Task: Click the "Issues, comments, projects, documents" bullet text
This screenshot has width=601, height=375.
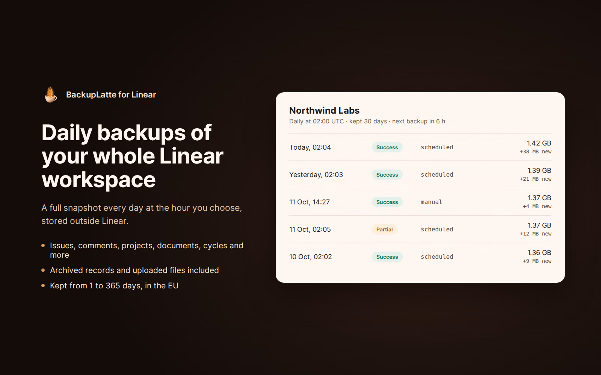Action: point(146,250)
